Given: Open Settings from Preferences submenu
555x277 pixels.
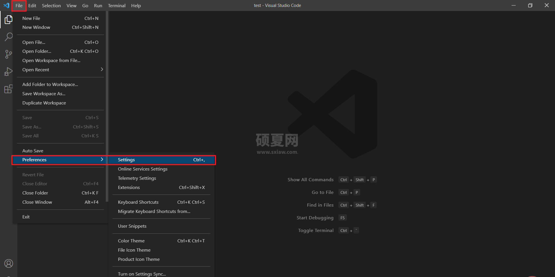Looking at the screenshot, I should [161, 160].
